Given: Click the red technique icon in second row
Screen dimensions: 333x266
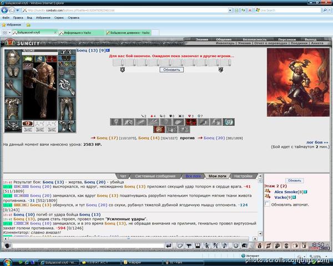Looking at the screenshot, I should 159,129.
